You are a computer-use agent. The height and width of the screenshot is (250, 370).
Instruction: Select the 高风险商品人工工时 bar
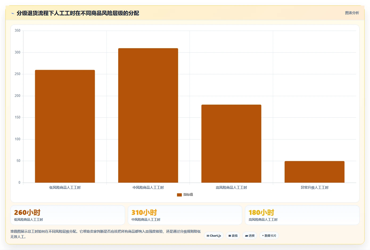tap(231, 144)
